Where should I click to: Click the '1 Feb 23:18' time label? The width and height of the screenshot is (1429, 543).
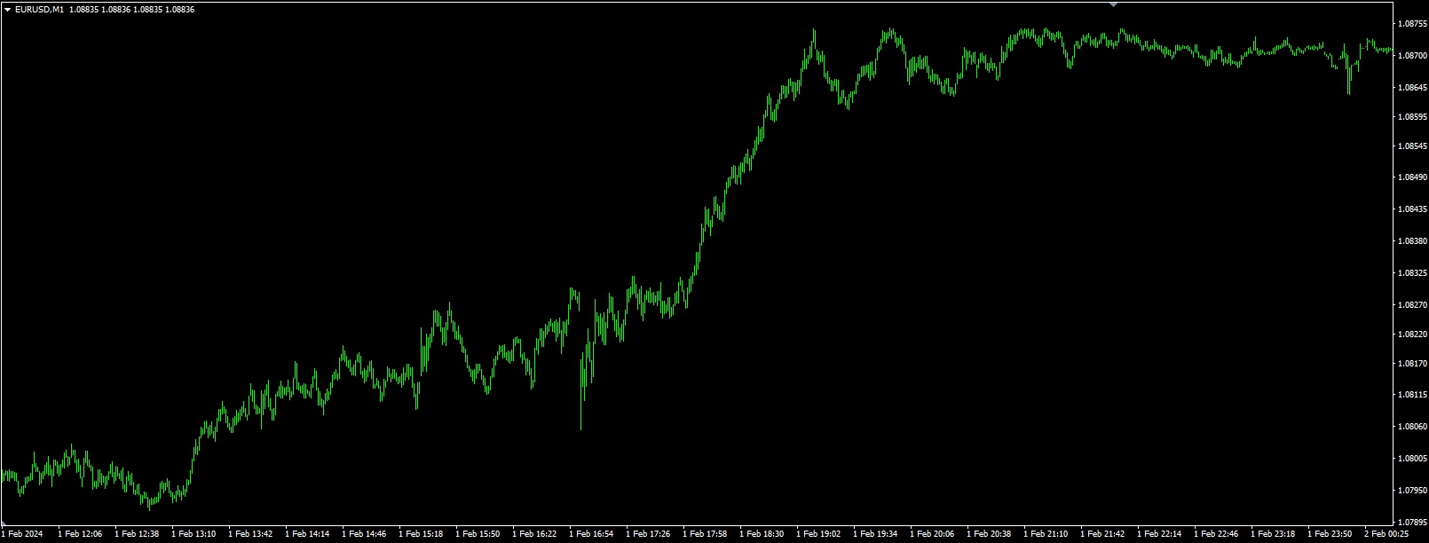tap(1273, 535)
